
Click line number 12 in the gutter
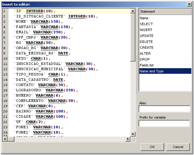(5, 69)
